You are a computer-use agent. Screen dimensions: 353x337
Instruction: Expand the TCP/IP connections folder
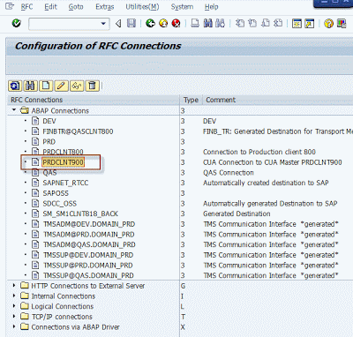(x=14, y=317)
